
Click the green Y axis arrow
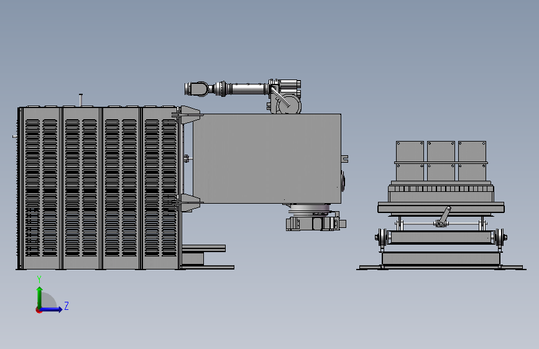click(40, 297)
